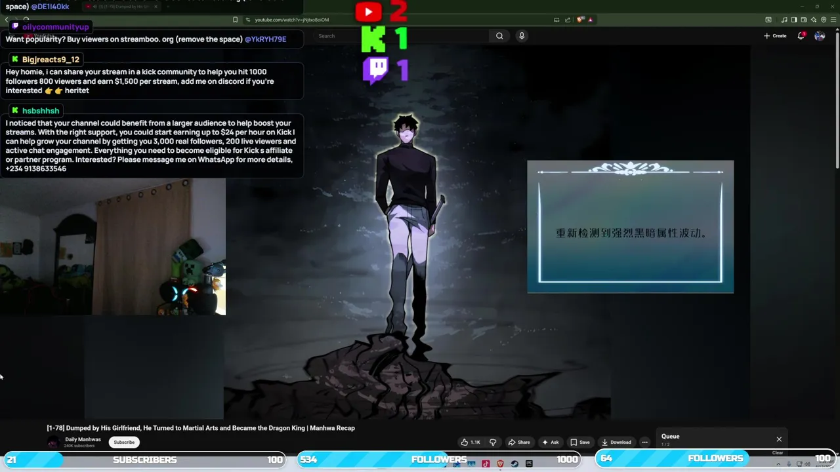Click picture-in-picture icon in address bar

pyautogui.click(x=556, y=20)
